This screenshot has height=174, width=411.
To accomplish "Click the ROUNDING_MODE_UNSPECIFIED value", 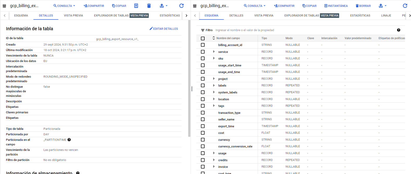I will [65, 77].
